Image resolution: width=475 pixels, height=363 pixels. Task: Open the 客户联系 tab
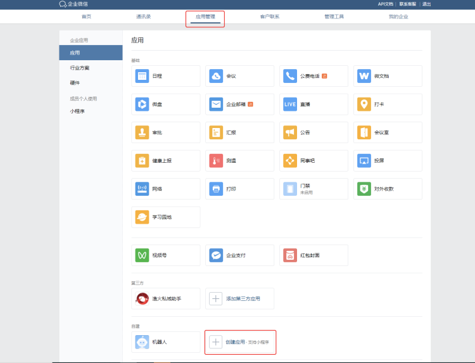coord(269,16)
